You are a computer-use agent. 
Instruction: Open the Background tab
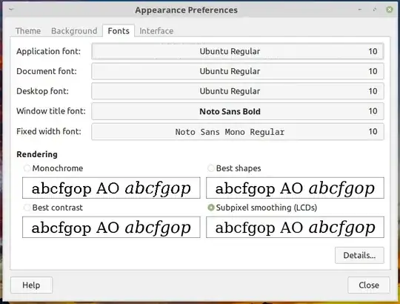(74, 31)
